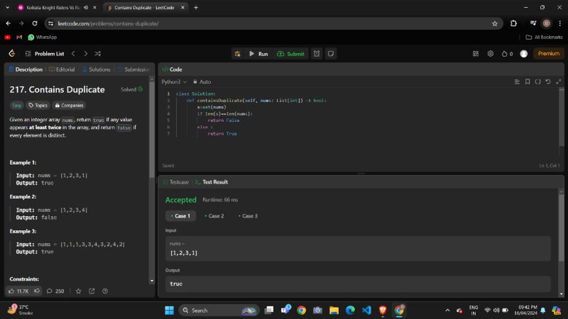The image size is (568, 319).
Task: Star this problem as a favorite
Action: pyautogui.click(x=78, y=291)
